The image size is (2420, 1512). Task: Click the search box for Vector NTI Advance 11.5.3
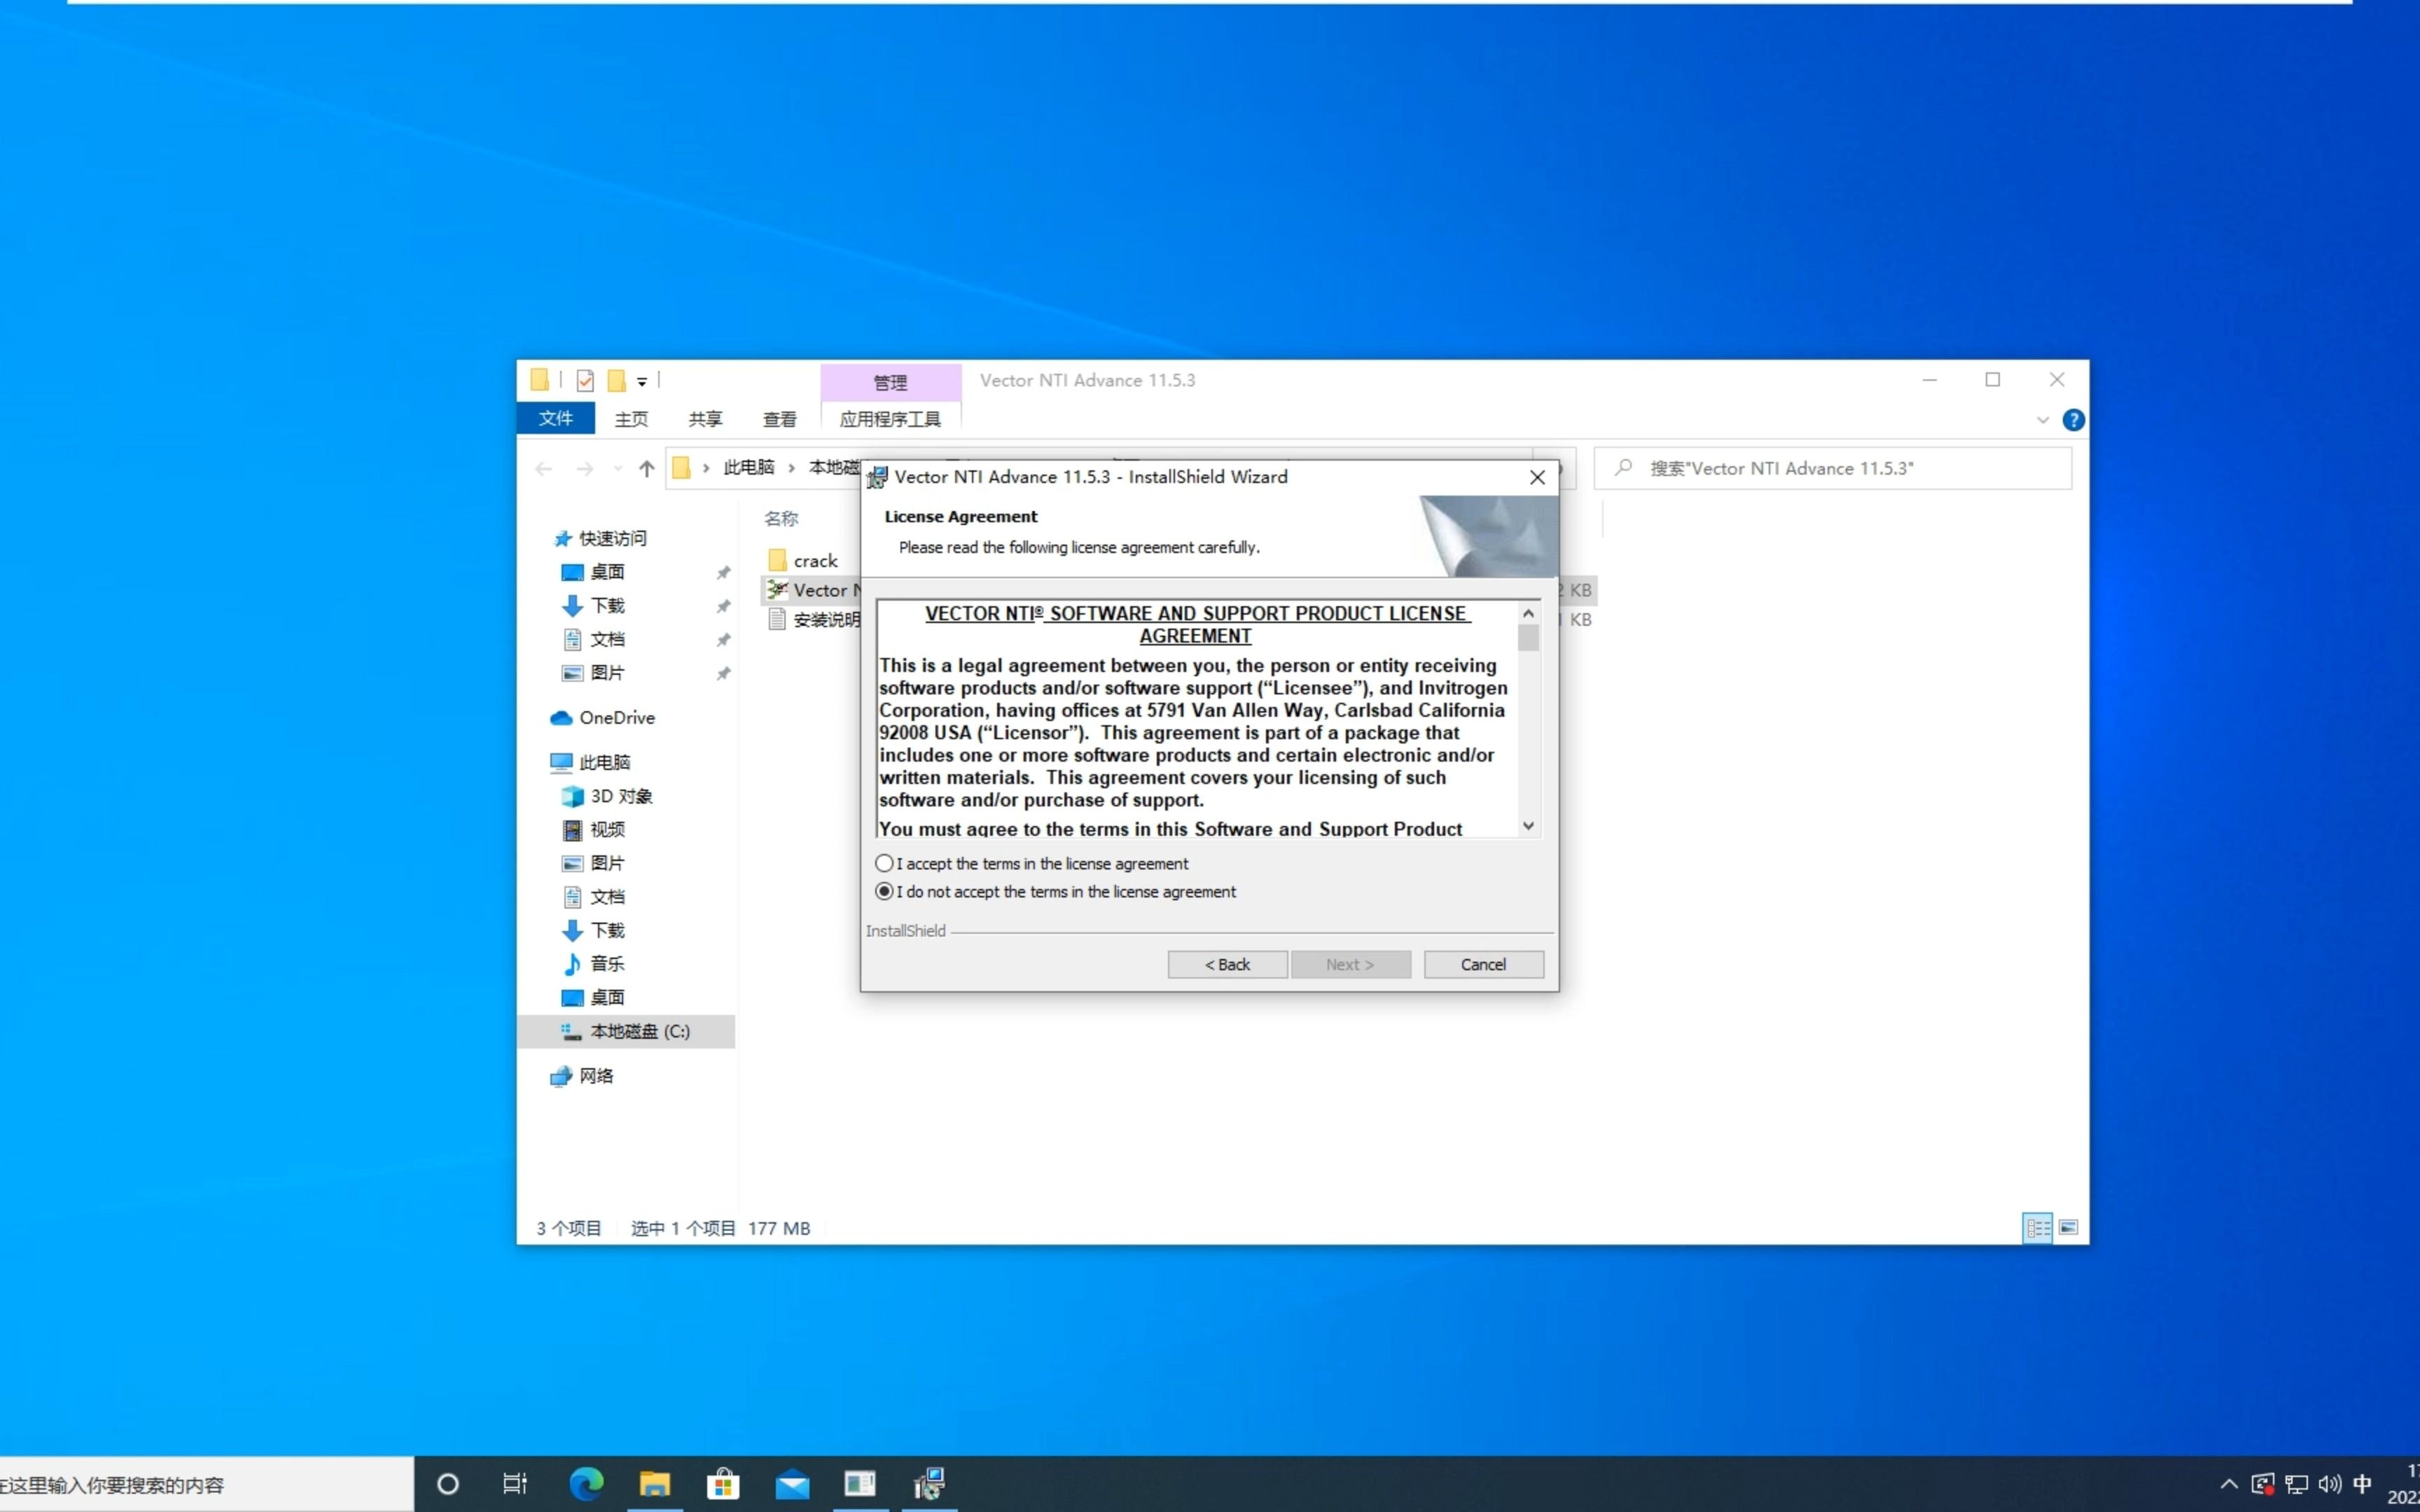click(1832, 468)
